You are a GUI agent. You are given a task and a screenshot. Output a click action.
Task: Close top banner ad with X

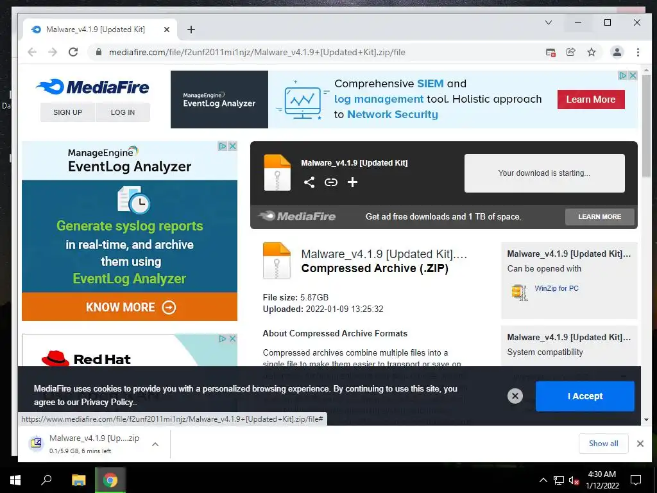633,76
